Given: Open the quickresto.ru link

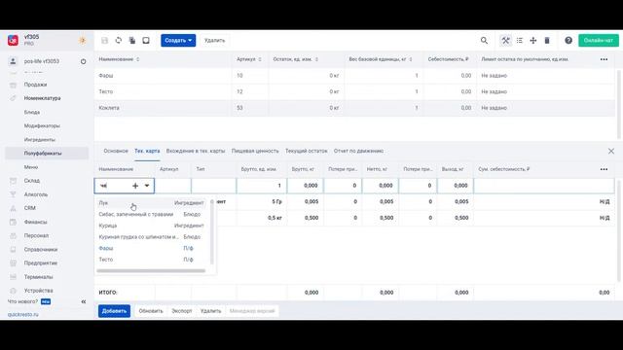Looking at the screenshot, I should pyautogui.click(x=23, y=315).
